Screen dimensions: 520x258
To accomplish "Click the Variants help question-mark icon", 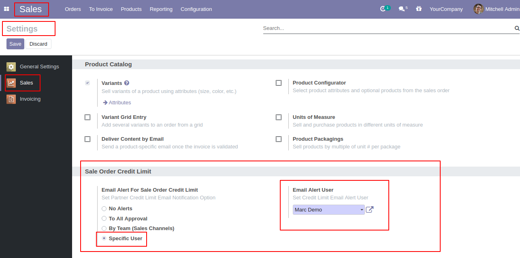I will pyautogui.click(x=127, y=83).
